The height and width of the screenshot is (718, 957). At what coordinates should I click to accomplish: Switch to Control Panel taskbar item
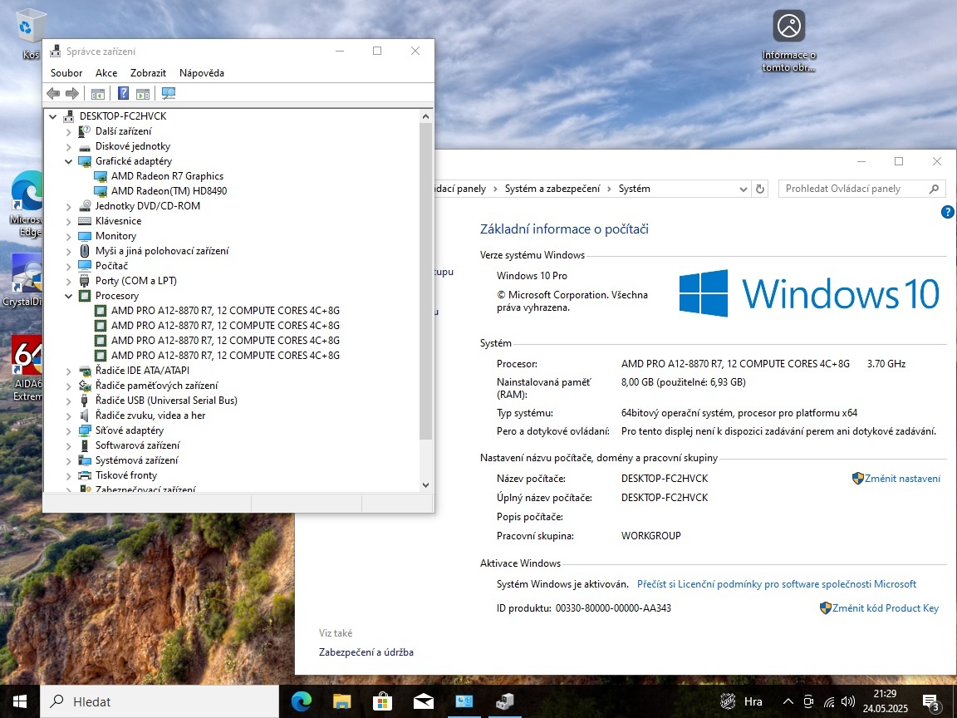coord(464,701)
